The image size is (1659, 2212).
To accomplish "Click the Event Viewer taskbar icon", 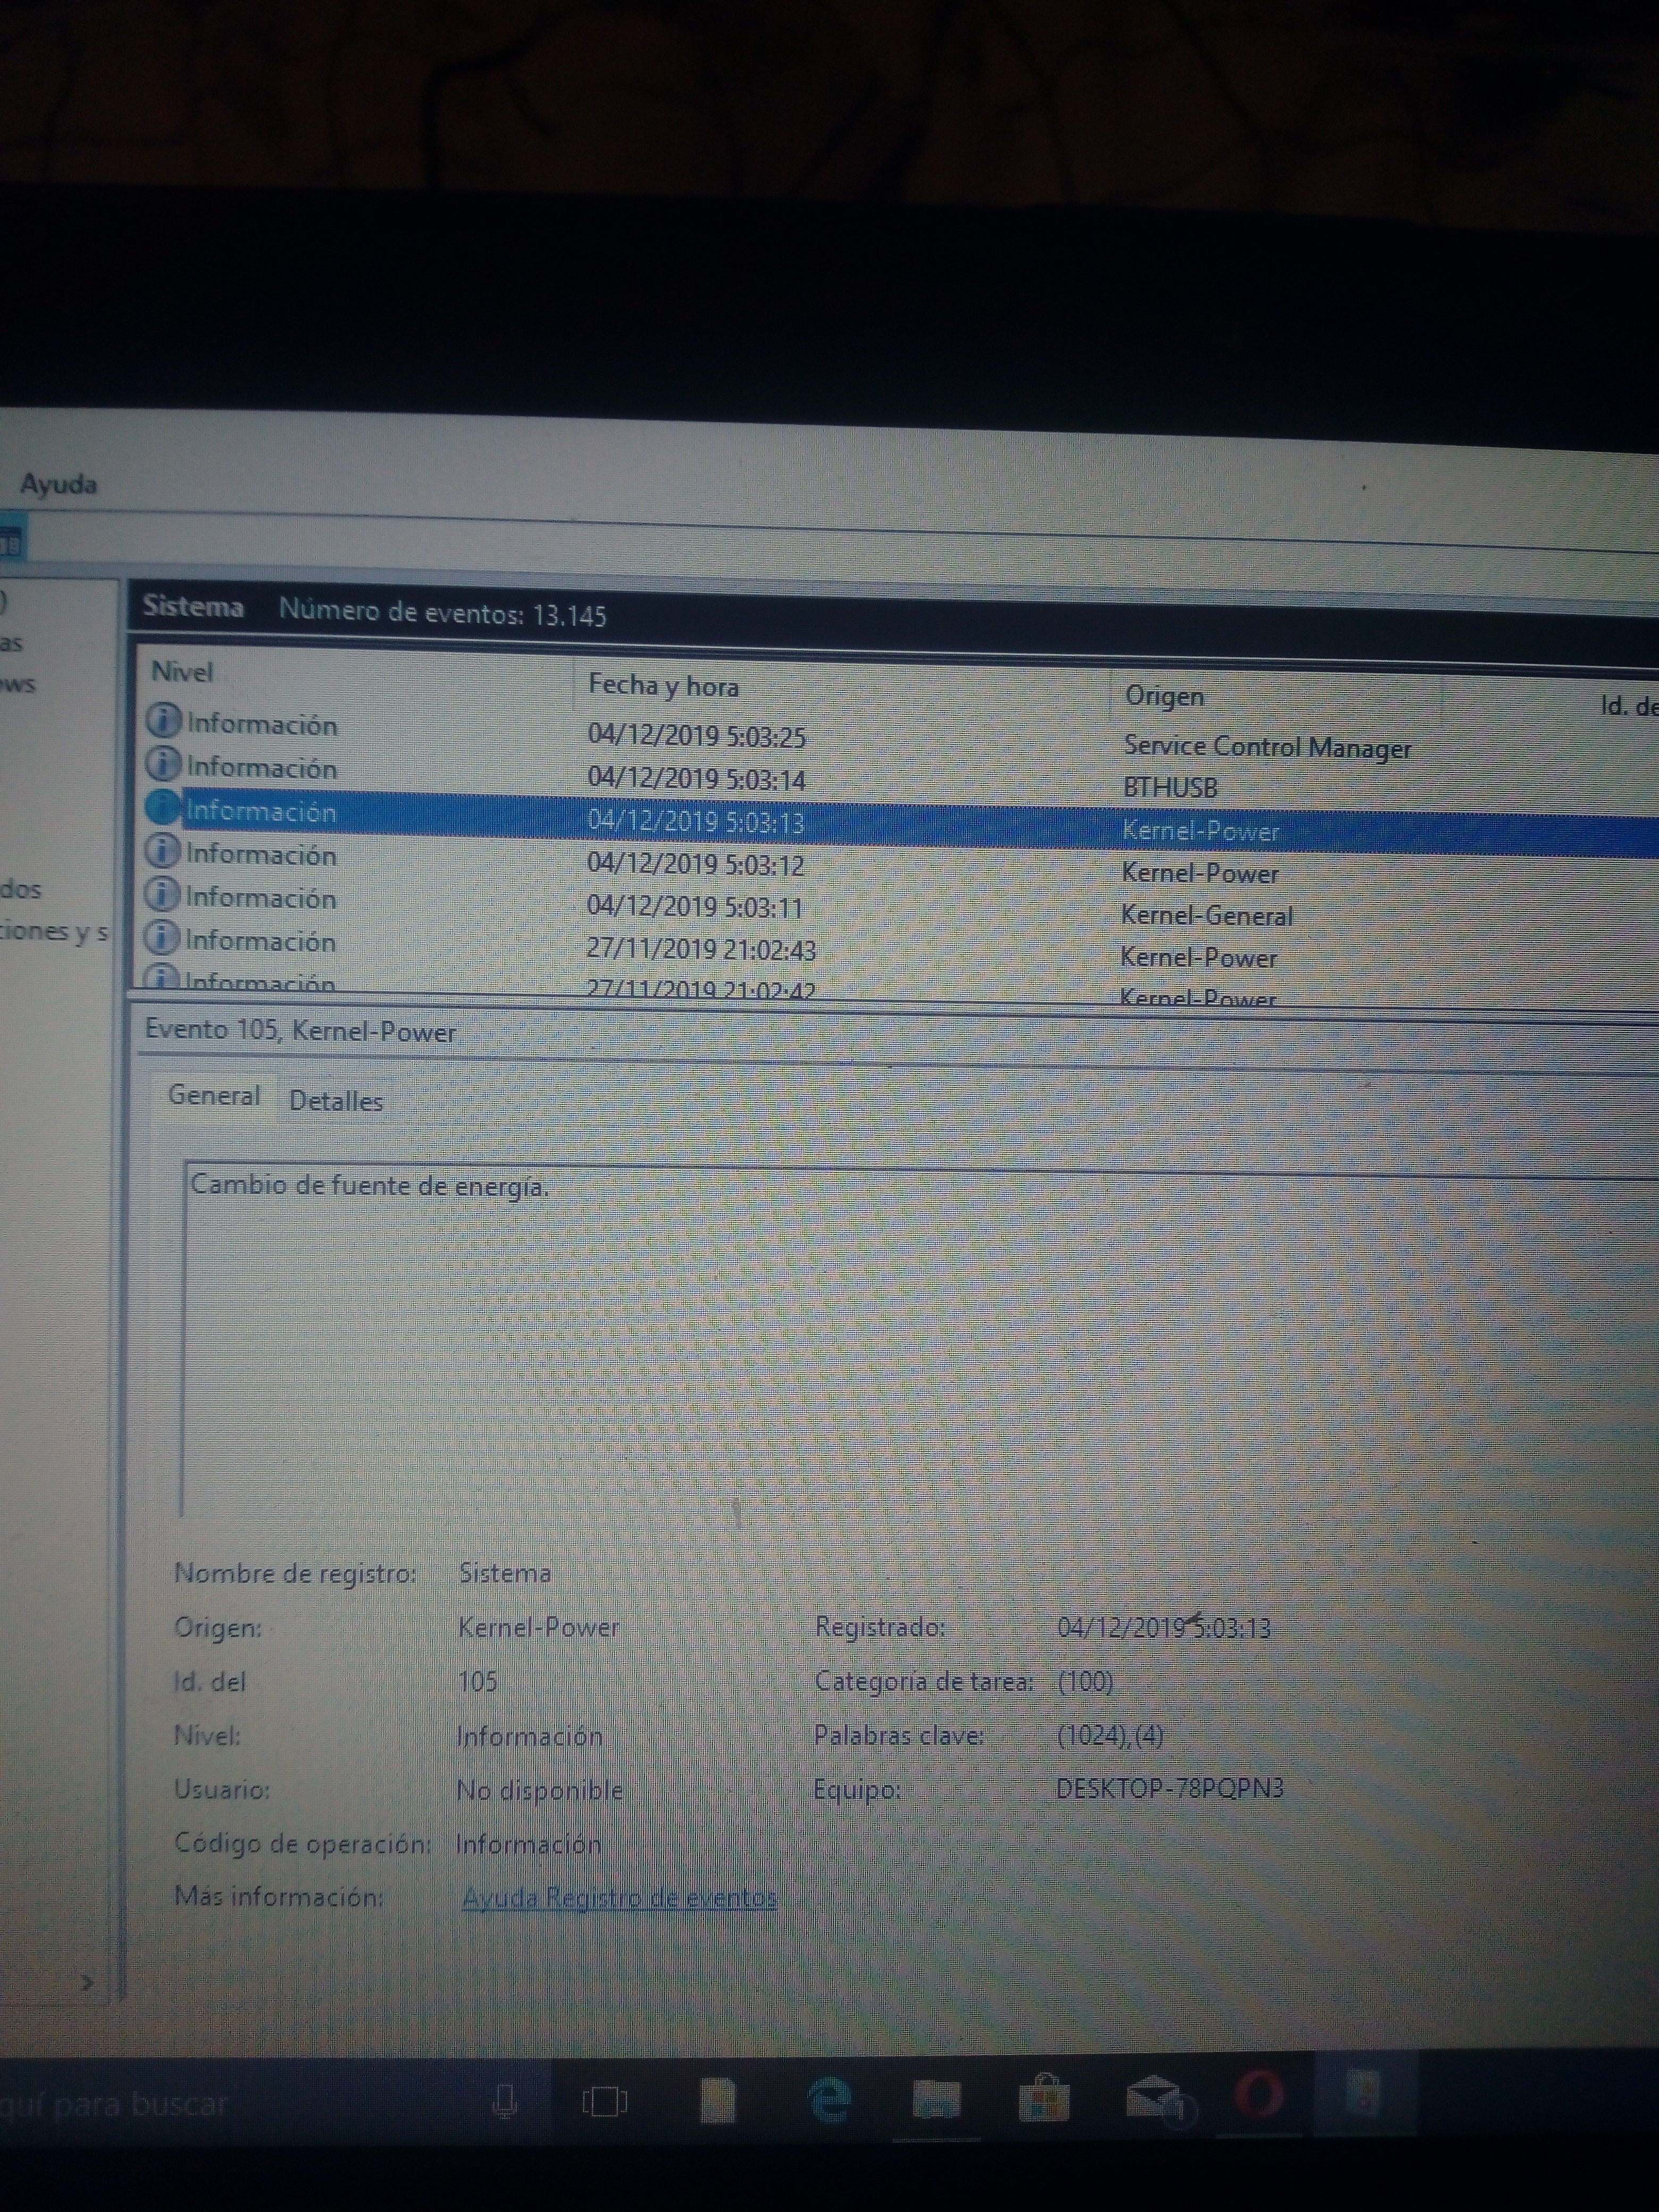I will pos(1364,2092).
